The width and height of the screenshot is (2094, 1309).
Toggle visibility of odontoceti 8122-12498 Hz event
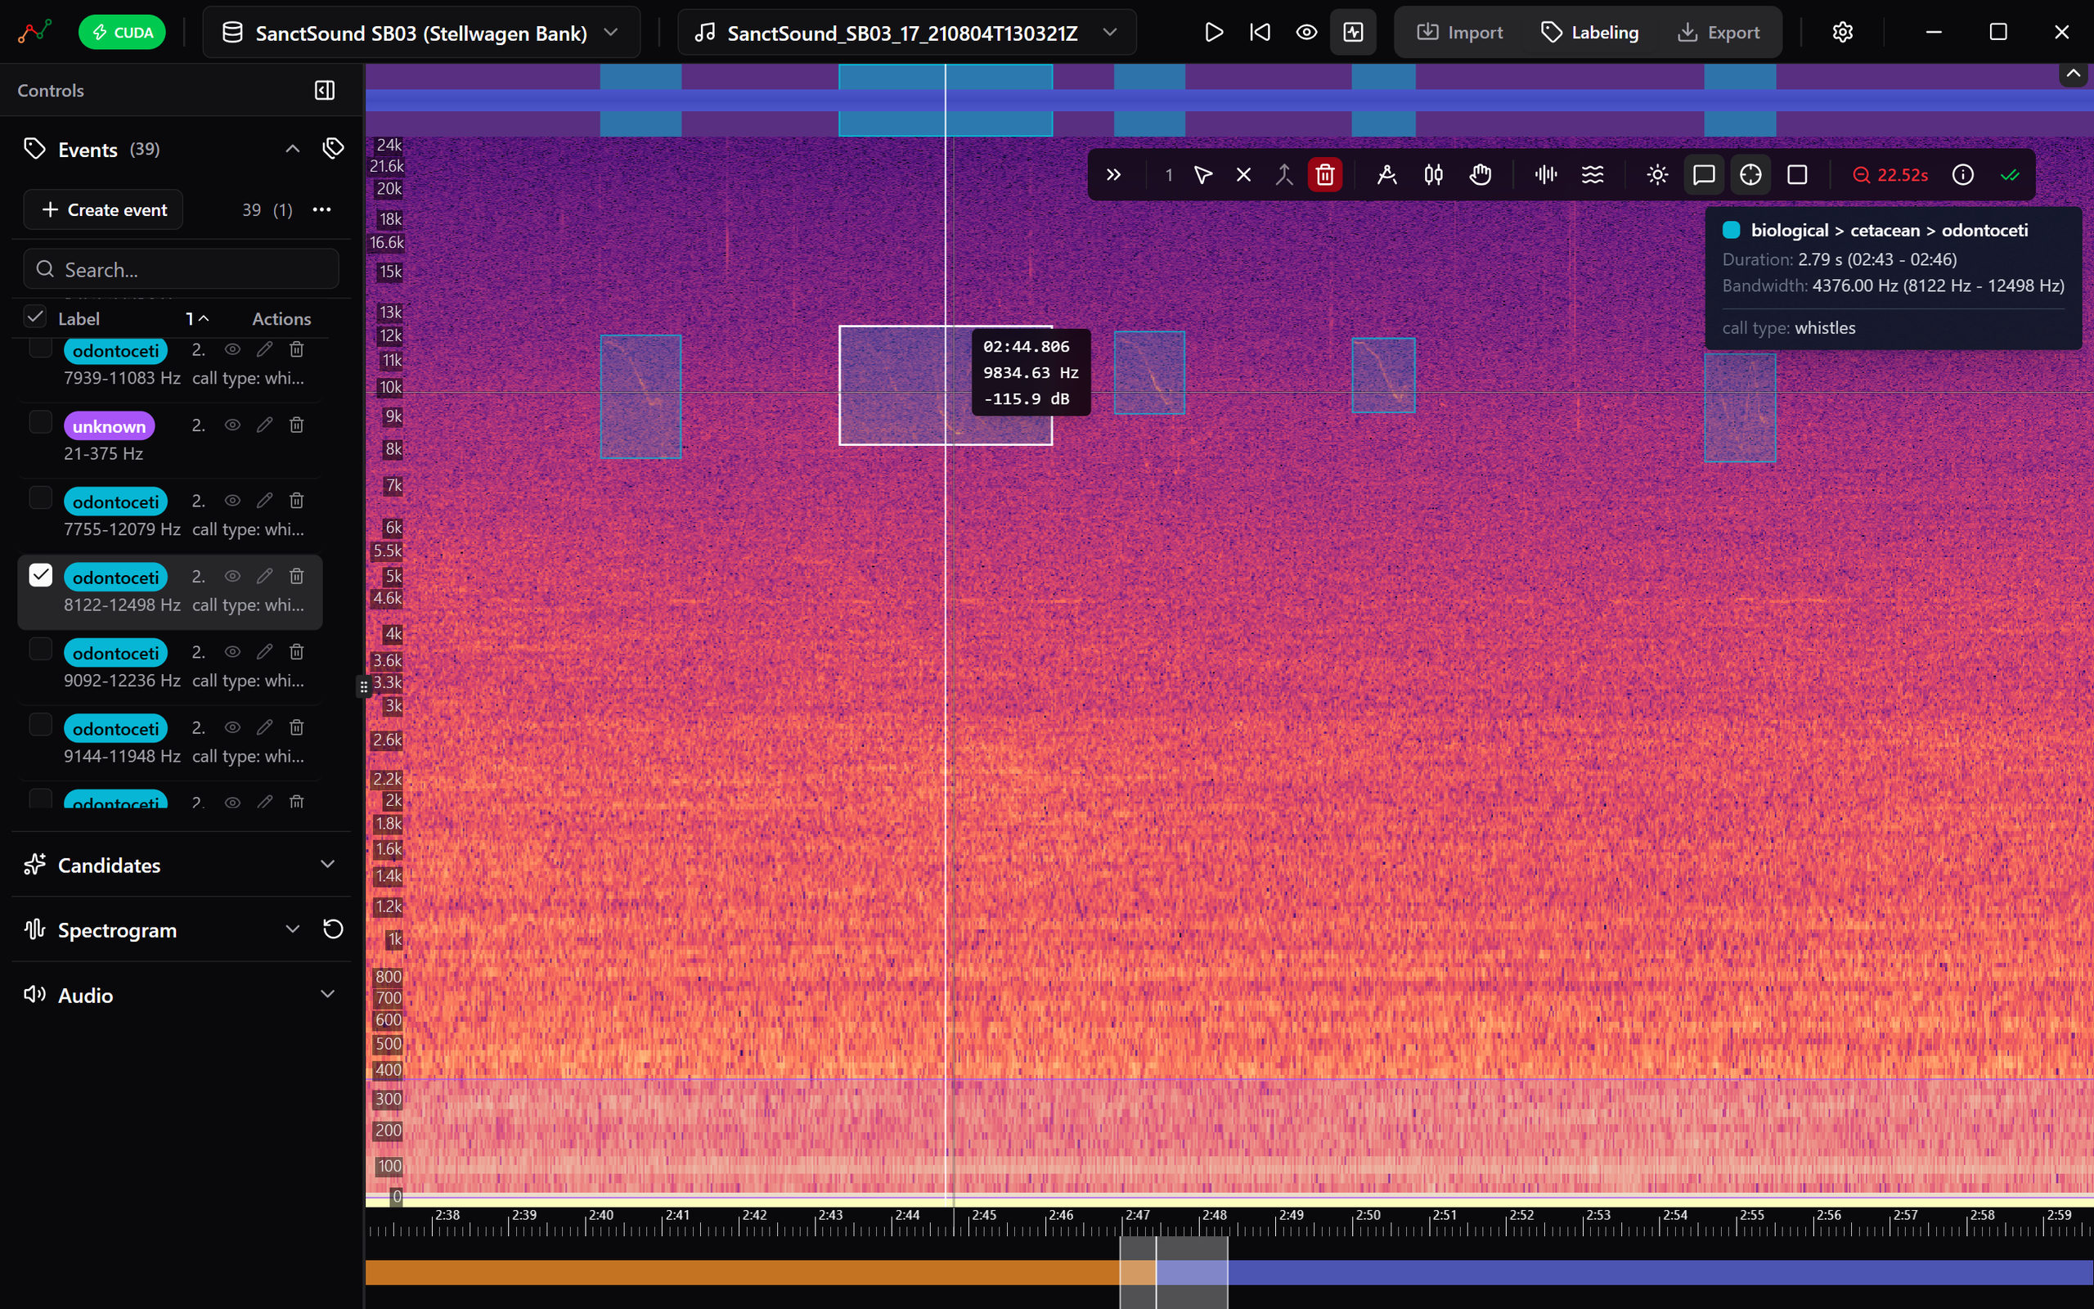tap(233, 576)
